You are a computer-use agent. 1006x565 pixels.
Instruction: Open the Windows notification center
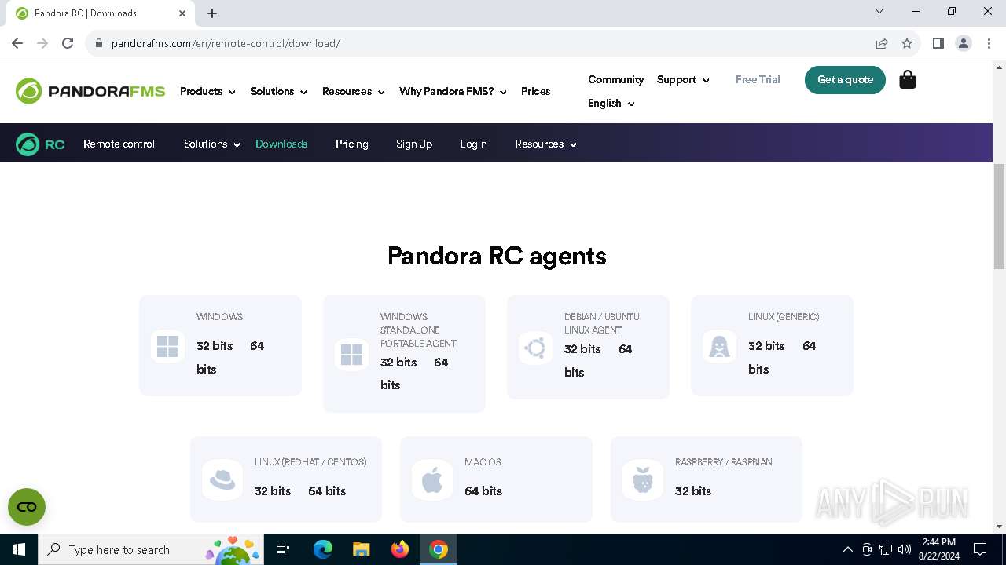980,549
